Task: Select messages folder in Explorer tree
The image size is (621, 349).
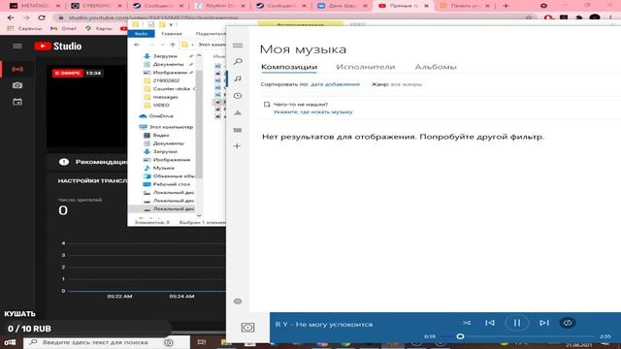Action: point(165,97)
